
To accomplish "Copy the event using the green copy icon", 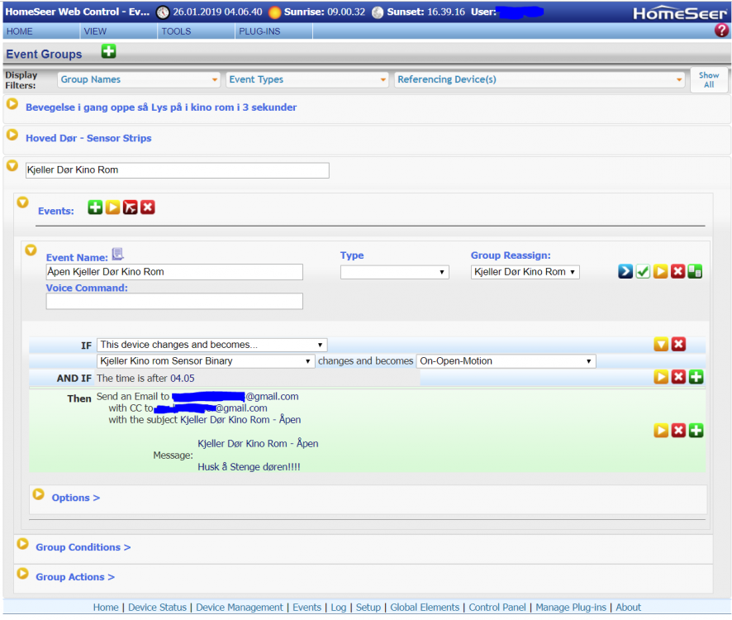I will [695, 271].
